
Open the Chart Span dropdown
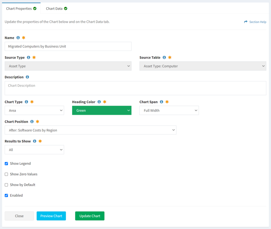coord(169,110)
